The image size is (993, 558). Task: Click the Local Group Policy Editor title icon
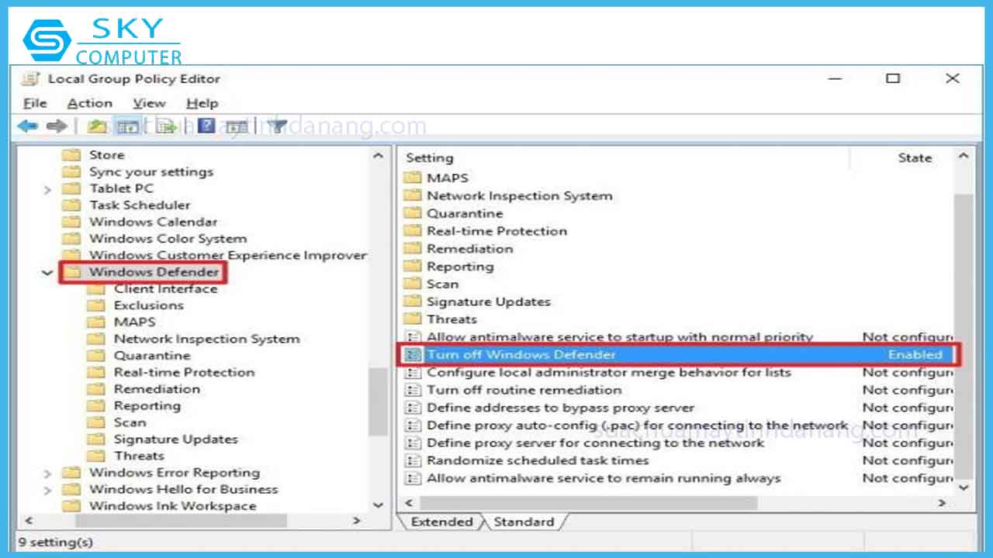[30, 79]
